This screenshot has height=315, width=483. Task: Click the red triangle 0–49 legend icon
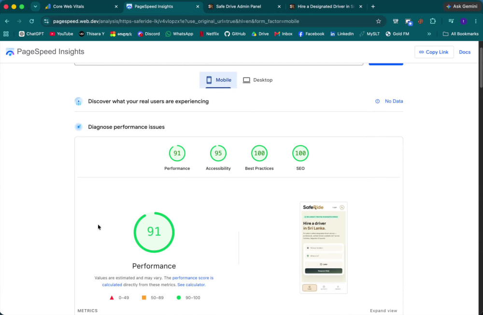[x=112, y=298]
